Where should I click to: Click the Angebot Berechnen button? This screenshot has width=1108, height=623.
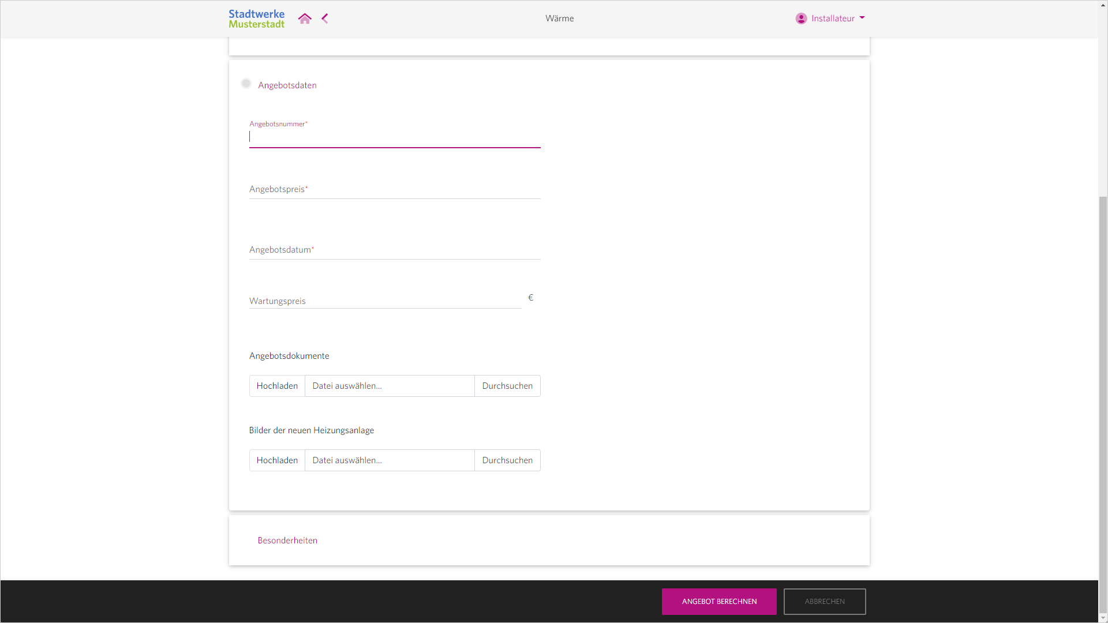tap(719, 602)
